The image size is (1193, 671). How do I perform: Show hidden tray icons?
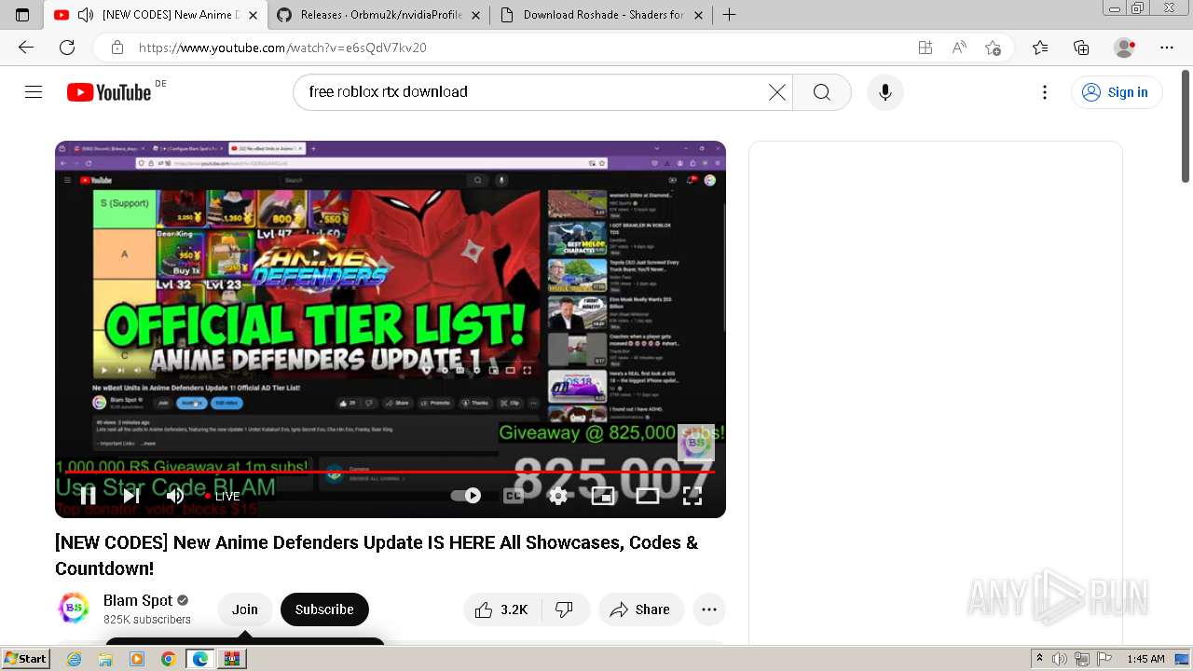[x=1039, y=659]
